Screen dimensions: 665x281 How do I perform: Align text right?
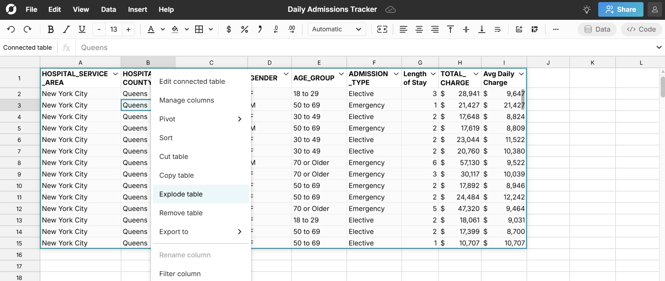[435, 29]
